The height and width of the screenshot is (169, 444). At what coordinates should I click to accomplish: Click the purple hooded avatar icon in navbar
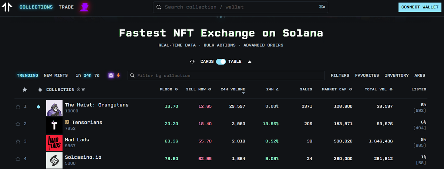click(84, 7)
